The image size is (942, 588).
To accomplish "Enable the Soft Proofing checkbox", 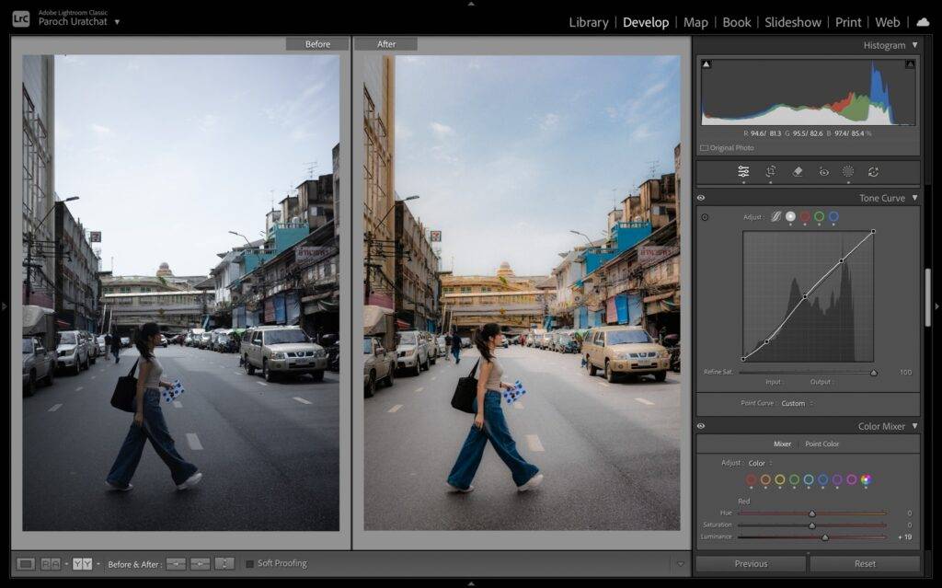I will coord(250,563).
